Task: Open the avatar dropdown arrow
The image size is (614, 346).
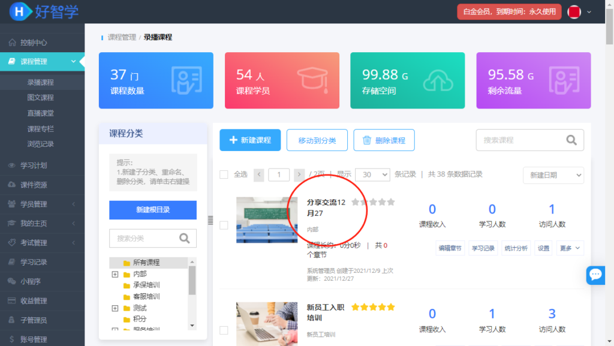Action: click(589, 12)
